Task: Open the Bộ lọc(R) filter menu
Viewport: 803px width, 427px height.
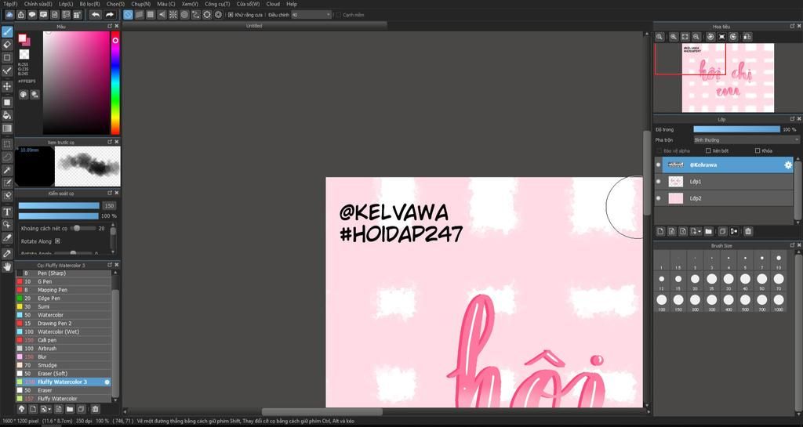Action: (x=89, y=4)
